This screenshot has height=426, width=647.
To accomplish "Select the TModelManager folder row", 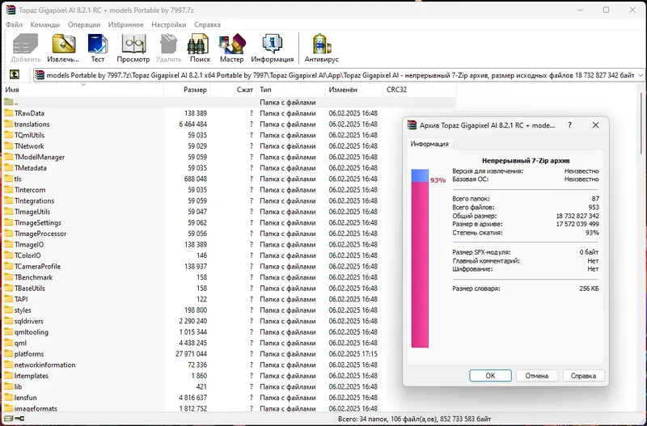I will pyautogui.click(x=229, y=157).
